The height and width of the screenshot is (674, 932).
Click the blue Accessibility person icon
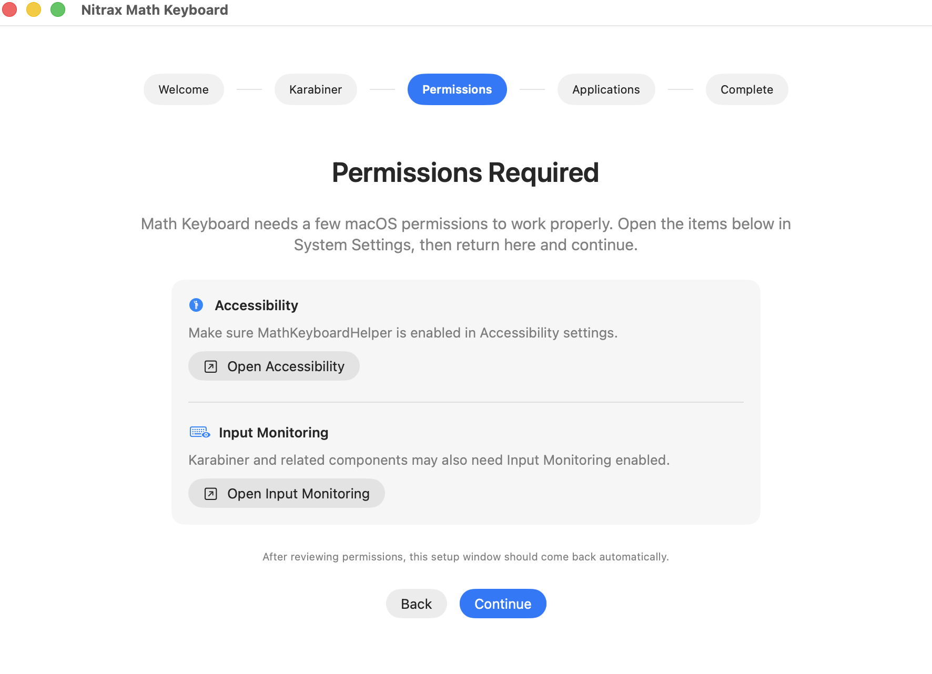click(x=196, y=305)
